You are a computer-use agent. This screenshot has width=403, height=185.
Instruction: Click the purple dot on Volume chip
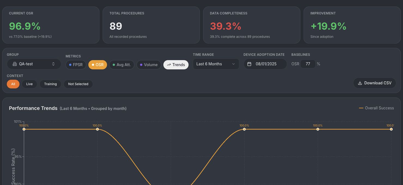click(x=141, y=65)
